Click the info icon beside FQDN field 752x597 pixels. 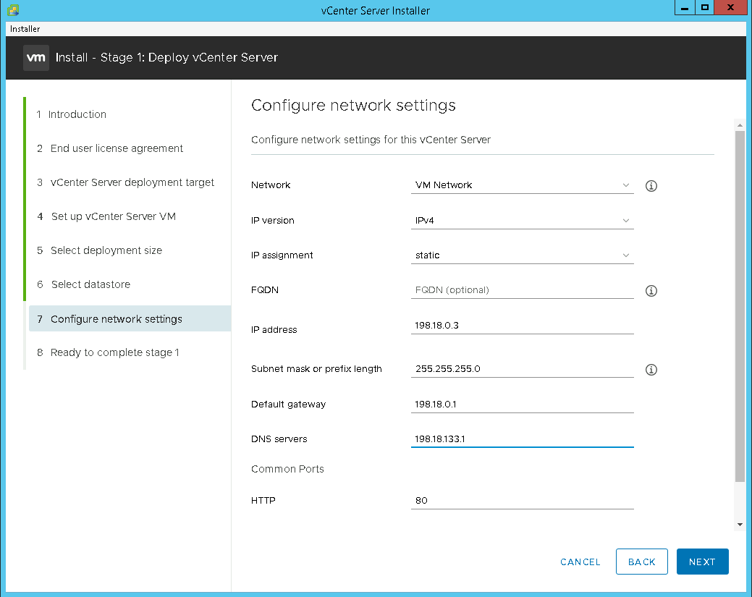[x=651, y=291]
